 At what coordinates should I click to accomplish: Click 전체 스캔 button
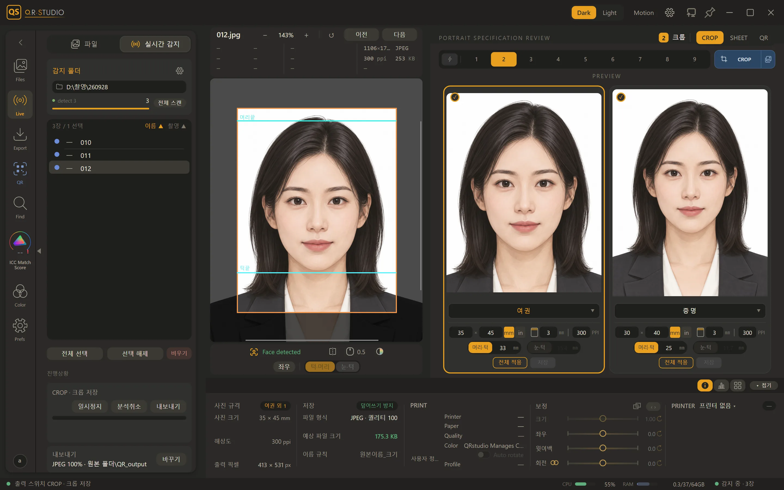169,103
